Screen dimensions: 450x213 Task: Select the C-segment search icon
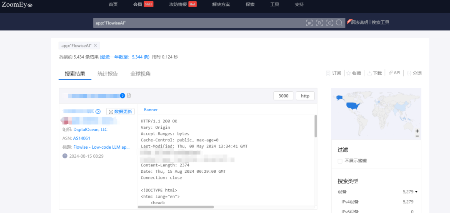[330, 23]
